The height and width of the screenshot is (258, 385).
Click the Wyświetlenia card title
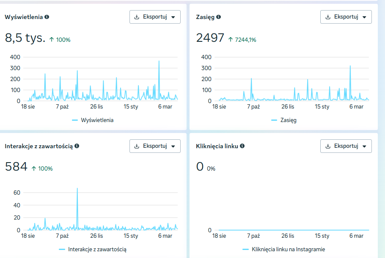(x=24, y=17)
